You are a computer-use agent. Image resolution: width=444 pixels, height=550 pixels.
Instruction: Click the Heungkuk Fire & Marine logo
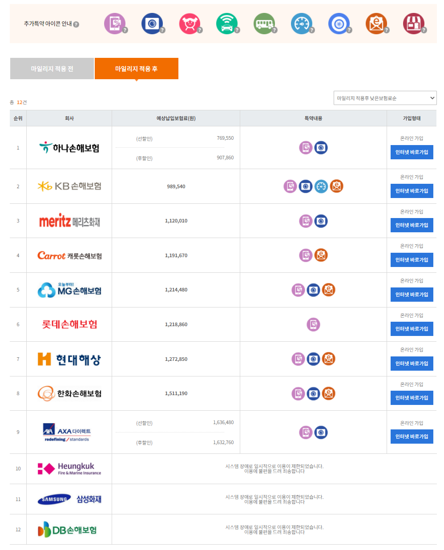tap(69, 469)
